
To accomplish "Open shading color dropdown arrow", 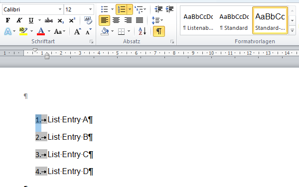I will click(112, 31).
